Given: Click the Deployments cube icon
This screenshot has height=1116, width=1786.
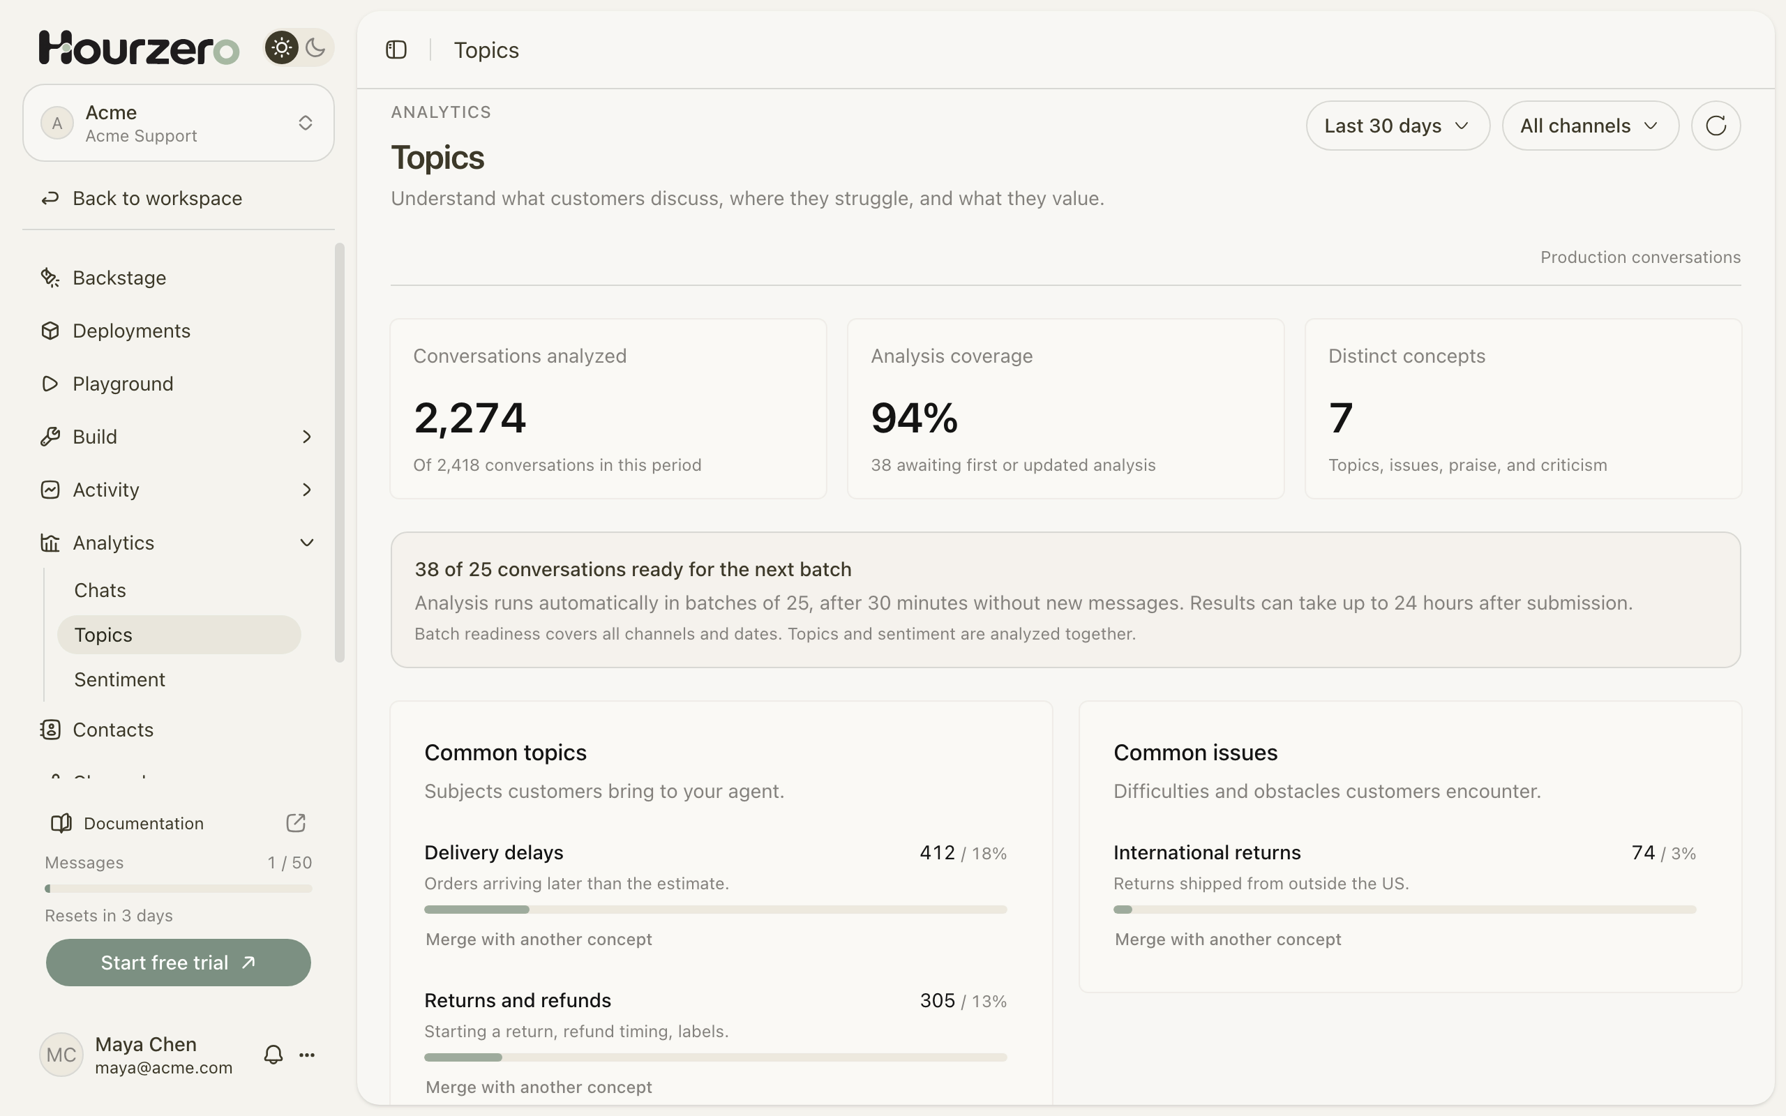Looking at the screenshot, I should coord(50,331).
